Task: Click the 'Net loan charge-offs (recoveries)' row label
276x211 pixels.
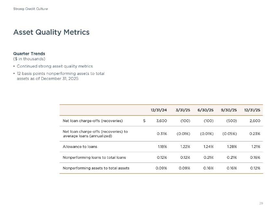Action: [93, 121]
